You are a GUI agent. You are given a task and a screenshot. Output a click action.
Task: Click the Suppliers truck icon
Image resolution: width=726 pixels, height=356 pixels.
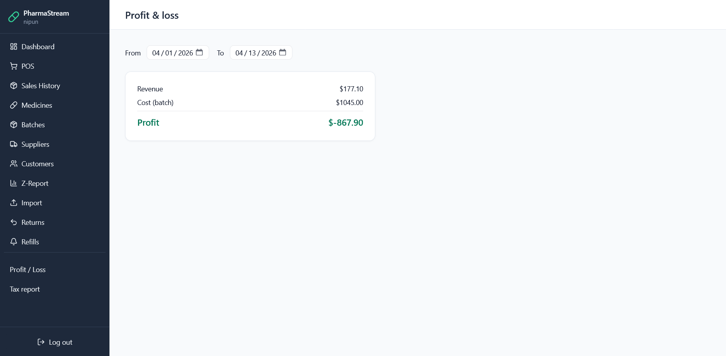[14, 144]
